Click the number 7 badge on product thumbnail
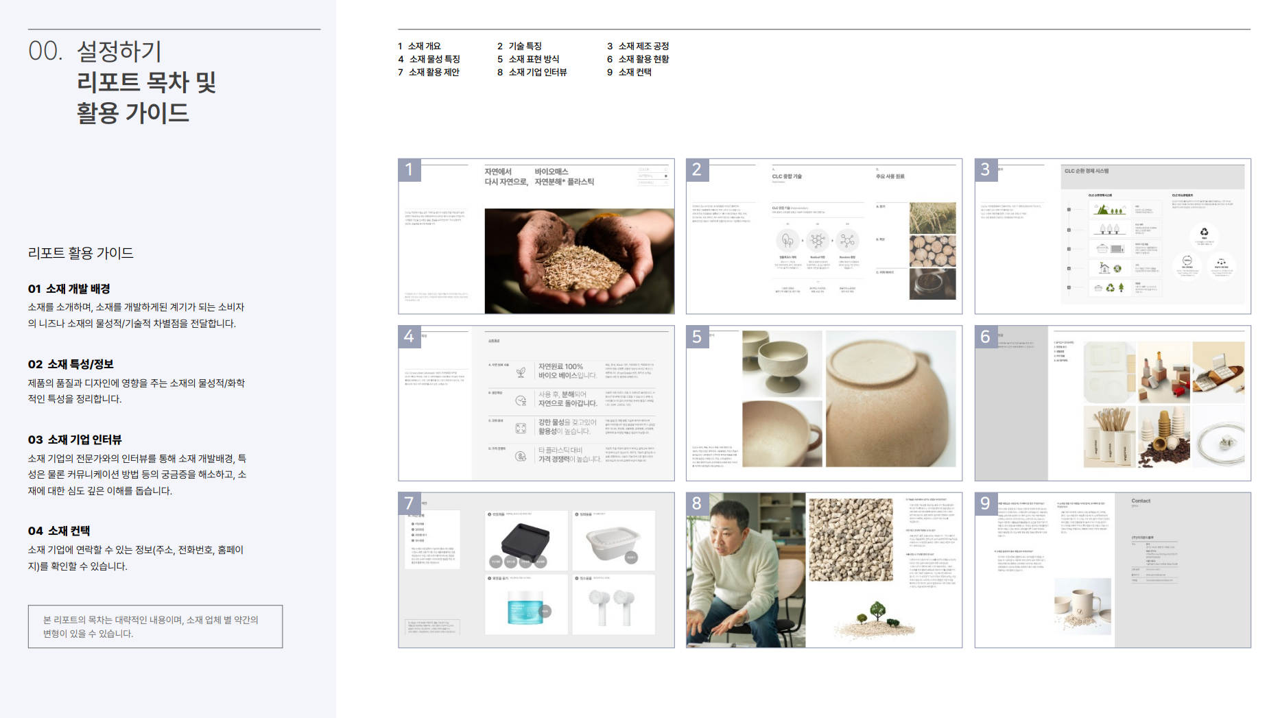The height and width of the screenshot is (718, 1280). [410, 503]
